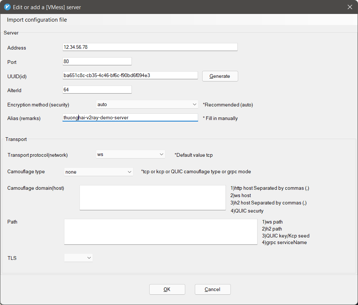Click the Server section header
The height and width of the screenshot is (305, 358).
(x=11, y=33)
